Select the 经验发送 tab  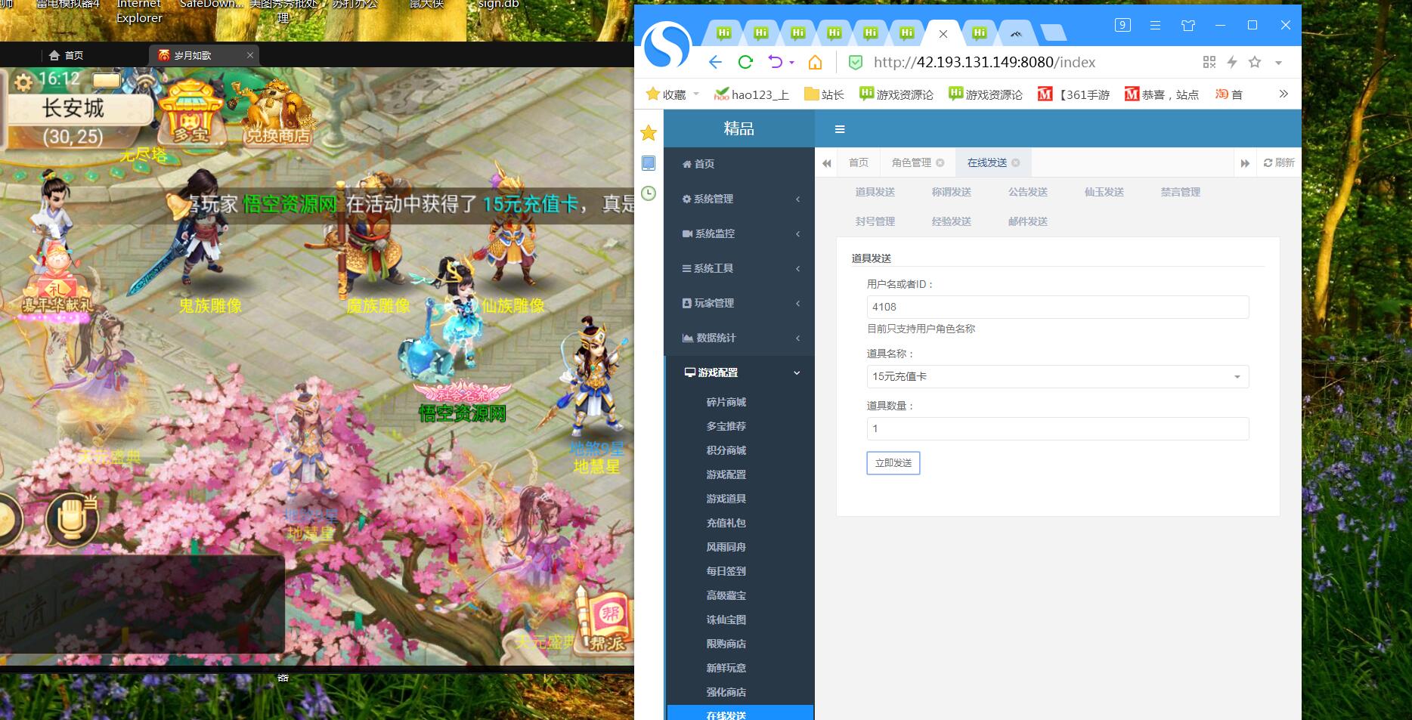(x=951, y=221)
